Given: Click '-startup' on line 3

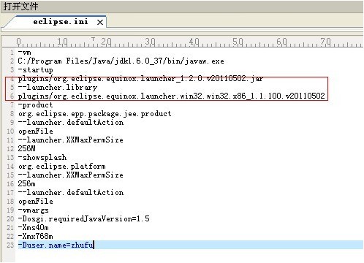Looking at the screenshot, I should click(35, 70).
